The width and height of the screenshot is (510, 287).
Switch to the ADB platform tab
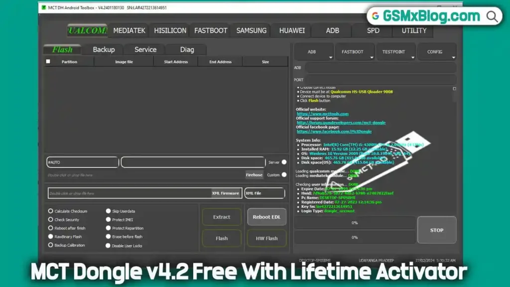[x=332, y=30]
